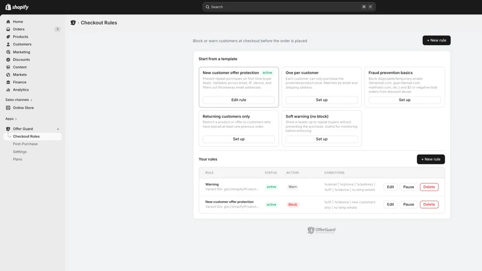Open Offer Guard Plans item
482x271 pixels.
point(17,159)
